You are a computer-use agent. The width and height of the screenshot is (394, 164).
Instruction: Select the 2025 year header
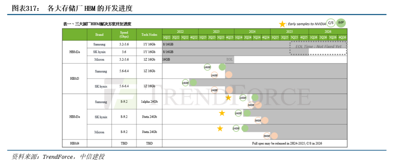(x=289, y=32)
